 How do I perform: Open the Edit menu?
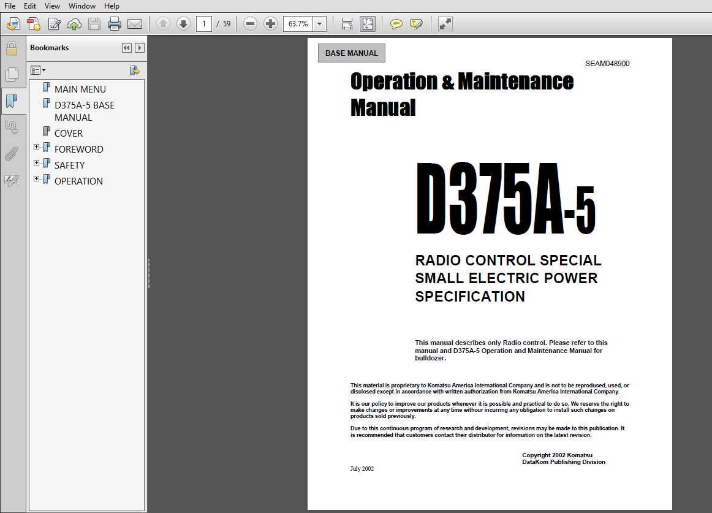tap(30, 6)
